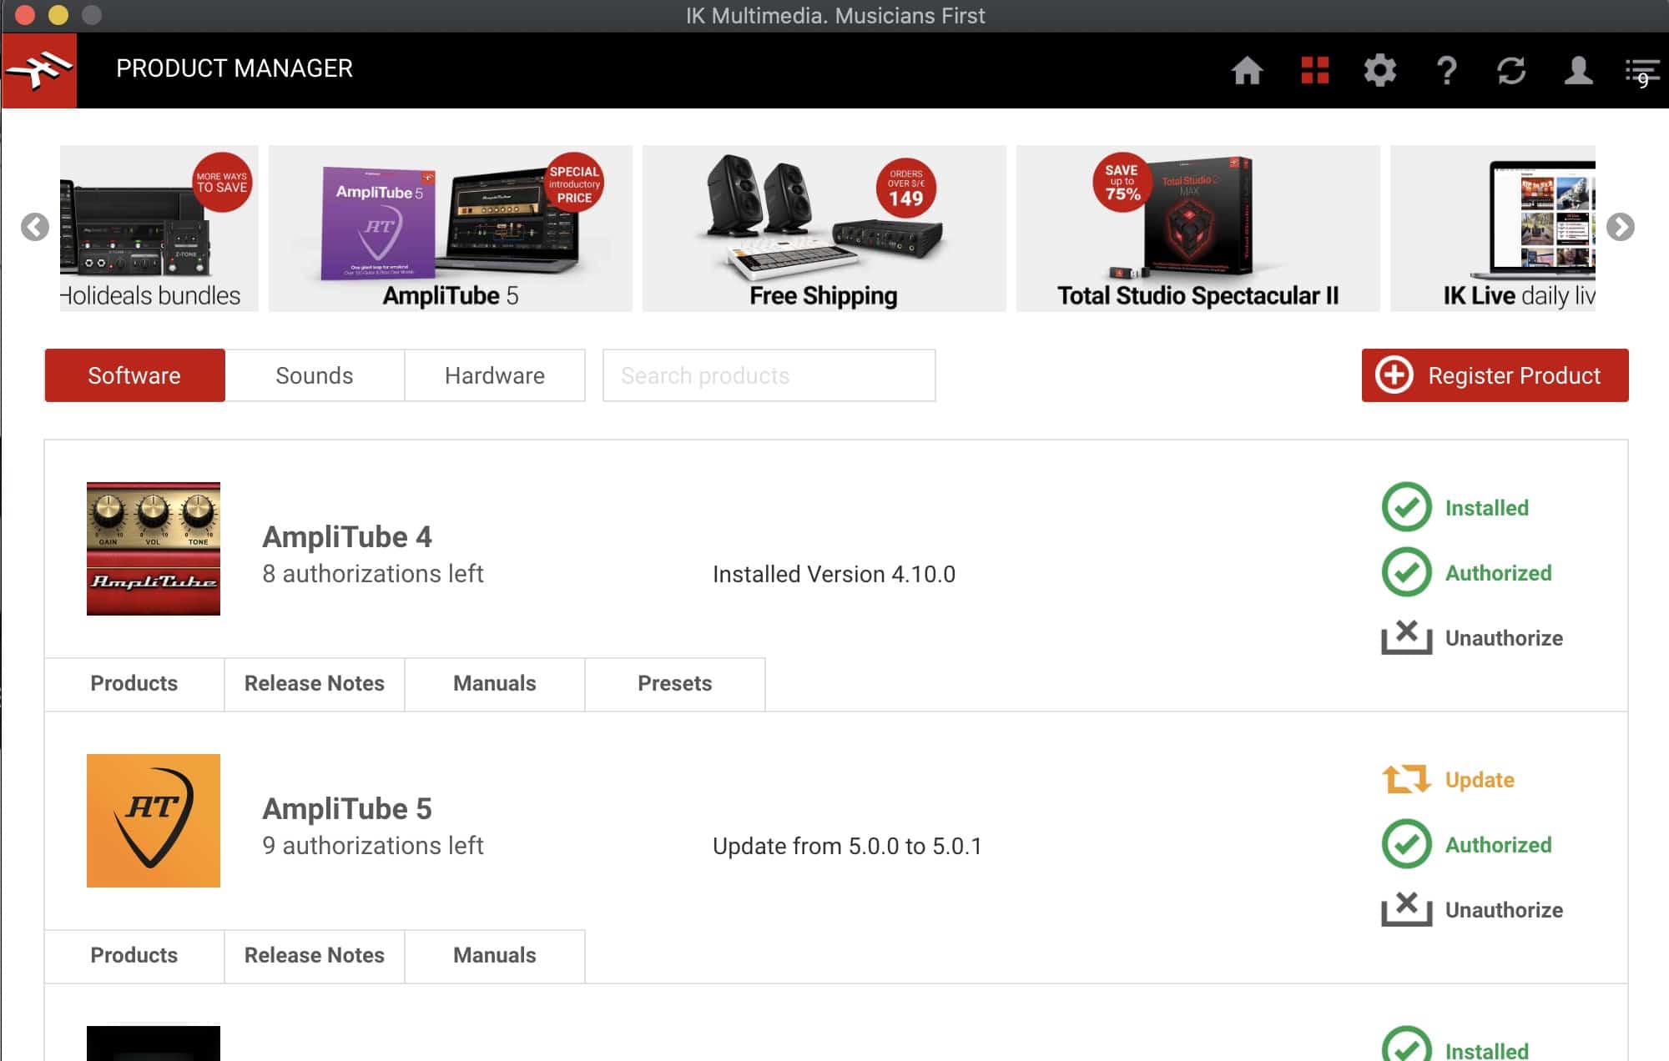This screenshot has width=1669, height=1061.
Task: Open AmpliTube 4 Manuals tab
Action: (x=495, y=684)
